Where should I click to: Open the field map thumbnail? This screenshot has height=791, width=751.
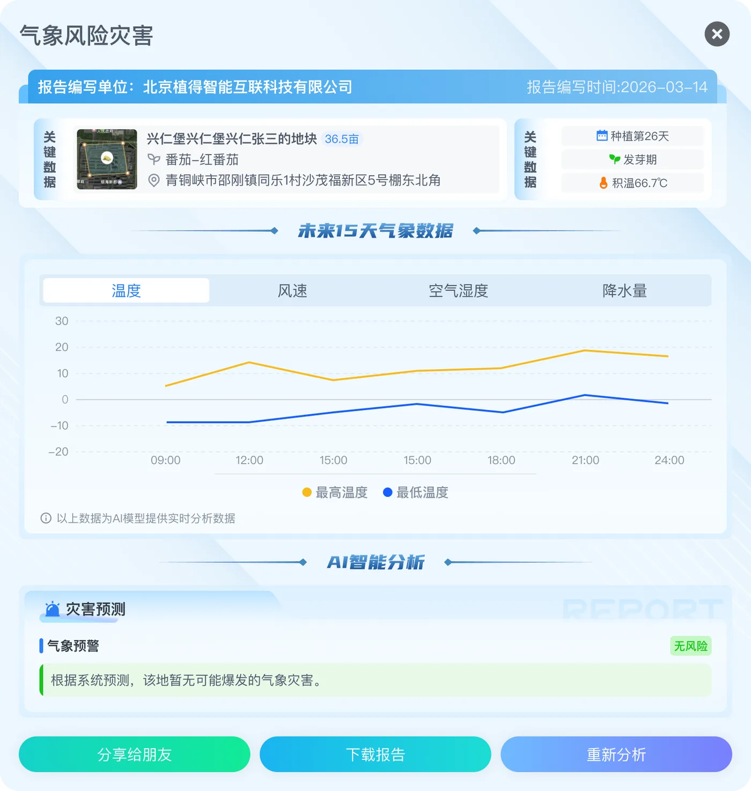coord(107,159)
